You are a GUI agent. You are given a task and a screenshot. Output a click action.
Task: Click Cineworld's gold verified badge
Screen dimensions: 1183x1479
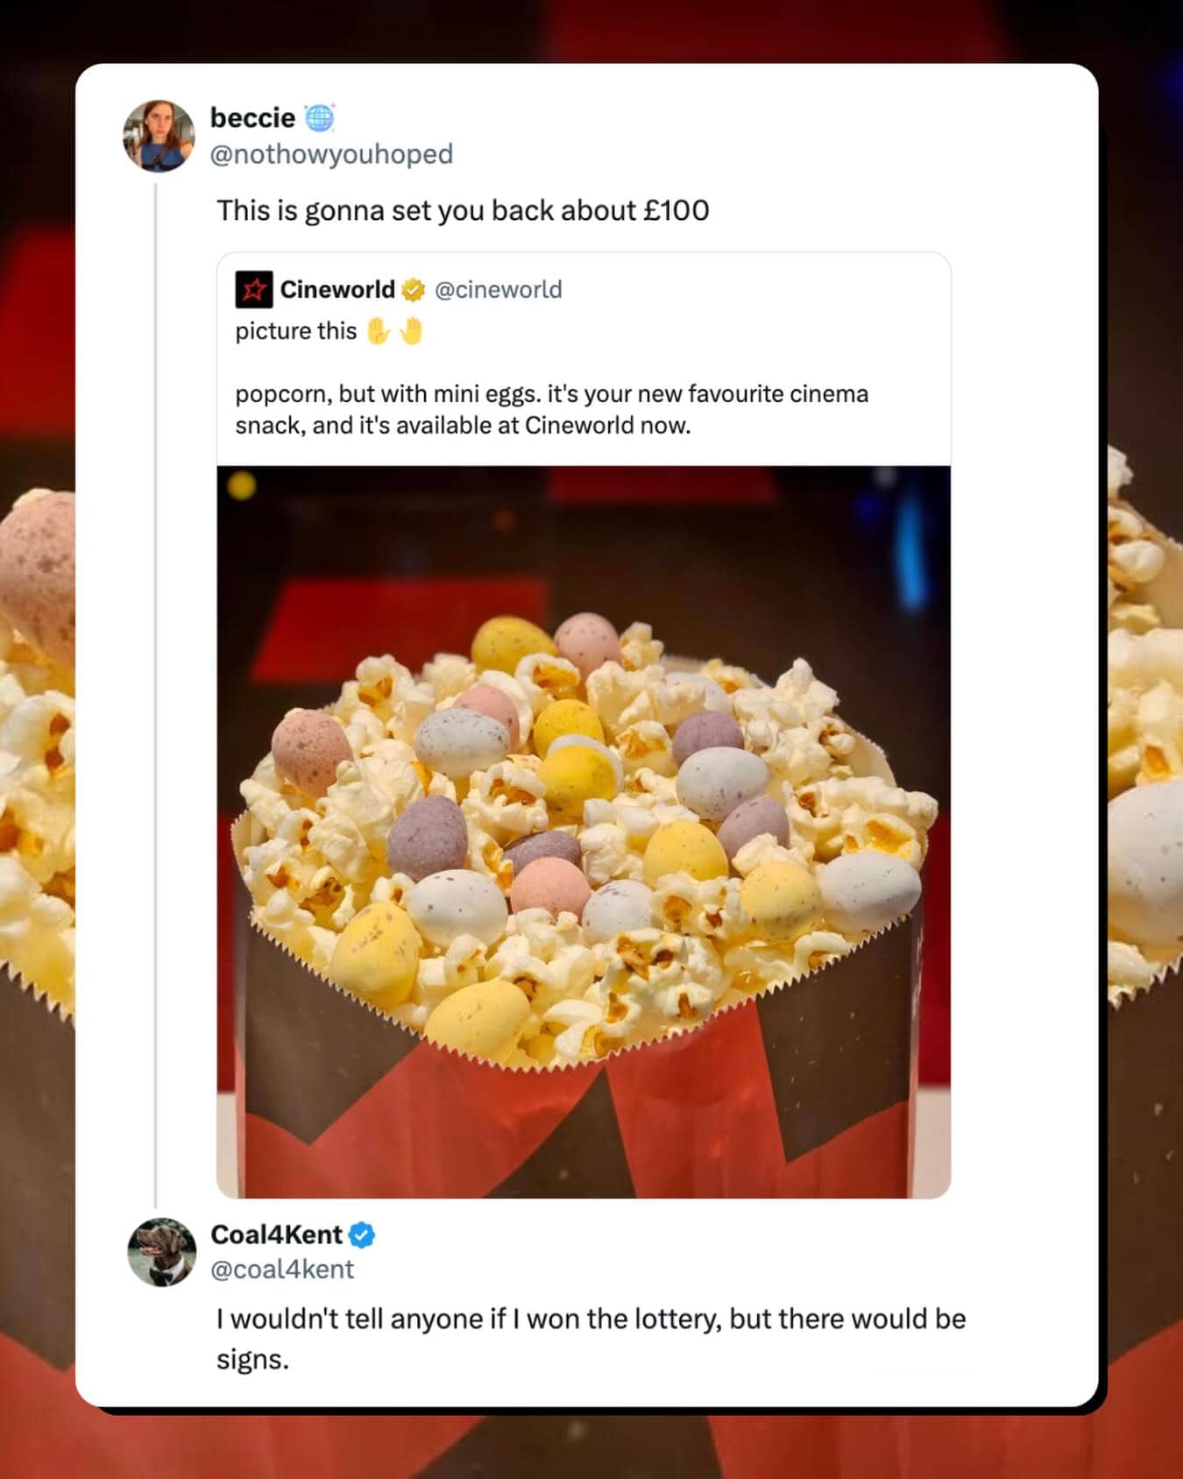[x=413, y=290]
